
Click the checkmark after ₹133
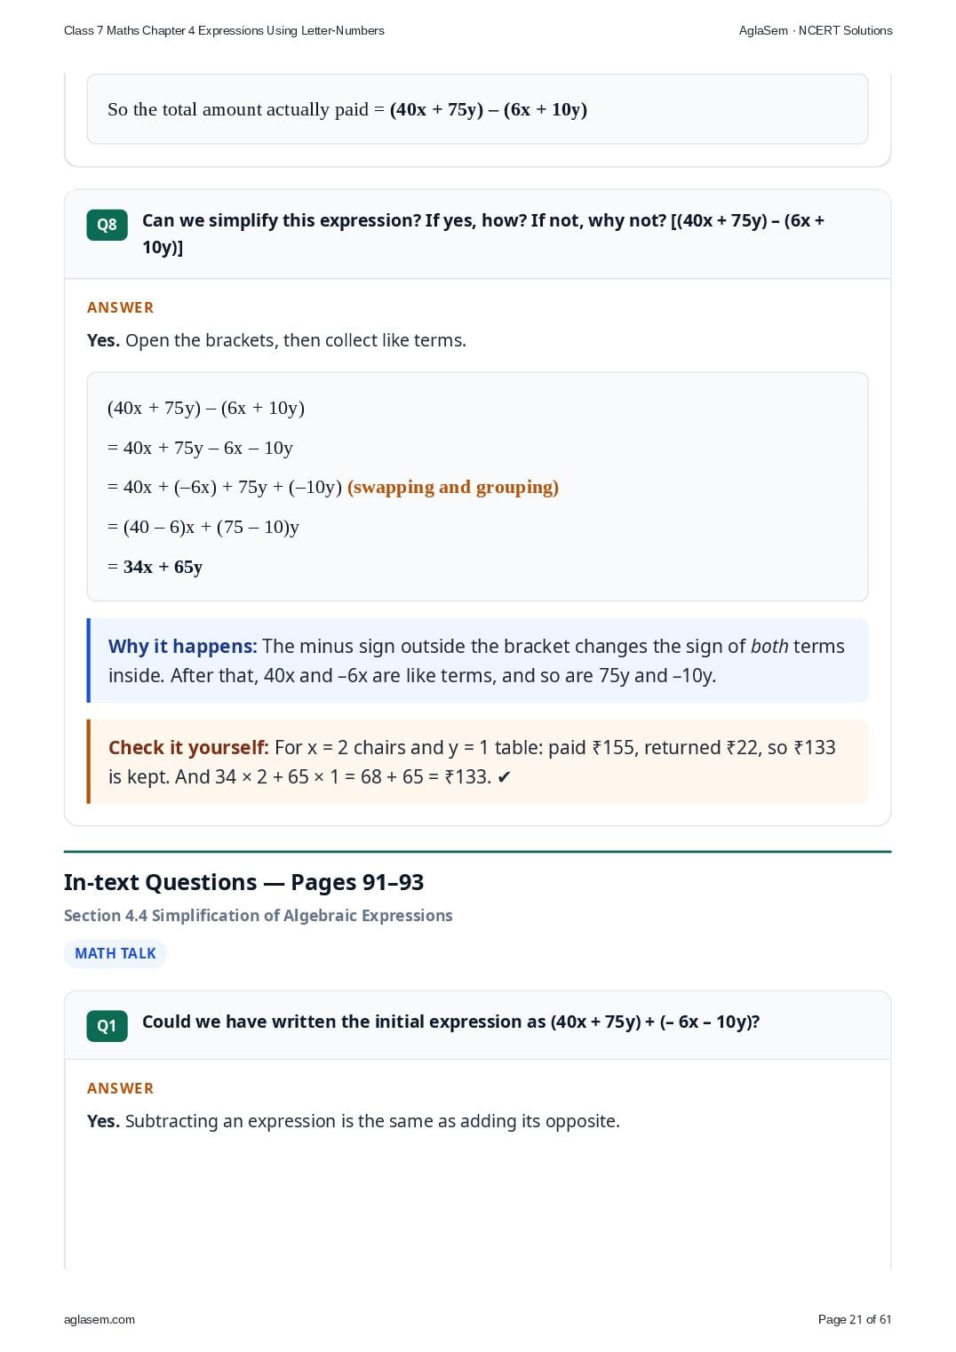coord(504,777)
